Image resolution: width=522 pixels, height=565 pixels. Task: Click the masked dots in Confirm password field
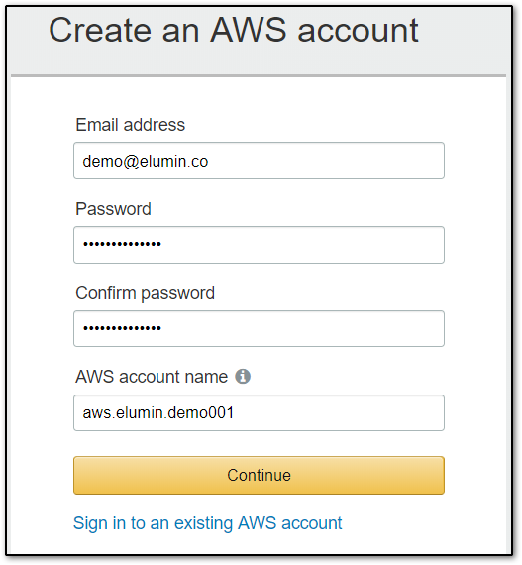pyautogui.click(x=122, y=328)
